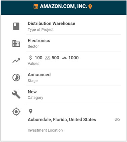Click the Investment Location crosshair icon
This screenshot has width=127, height=142.
click(x=16, y=112)
